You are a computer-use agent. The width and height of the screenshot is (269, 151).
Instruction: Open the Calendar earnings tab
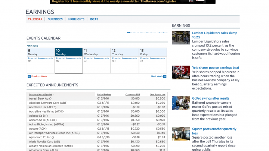[35, 19]
